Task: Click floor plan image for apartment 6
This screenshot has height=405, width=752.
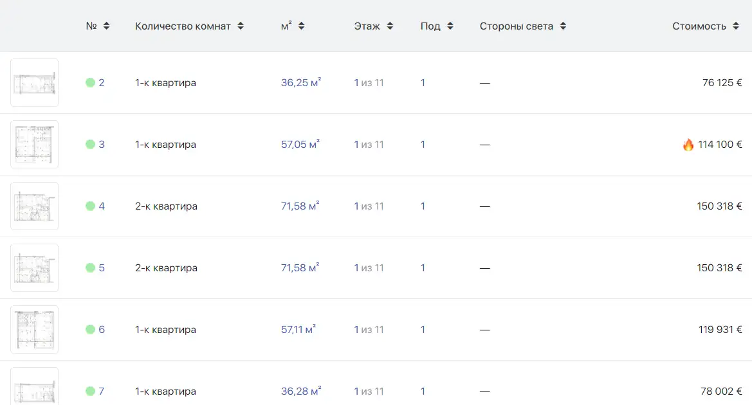Action: (35, 330)
